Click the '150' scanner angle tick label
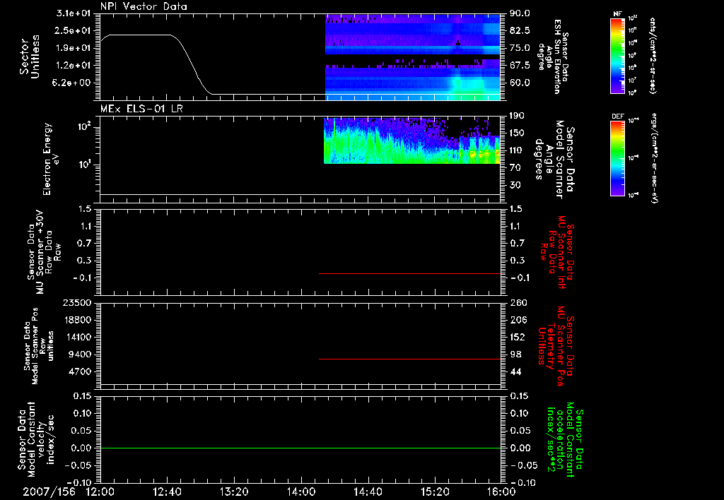 (518, 133)
